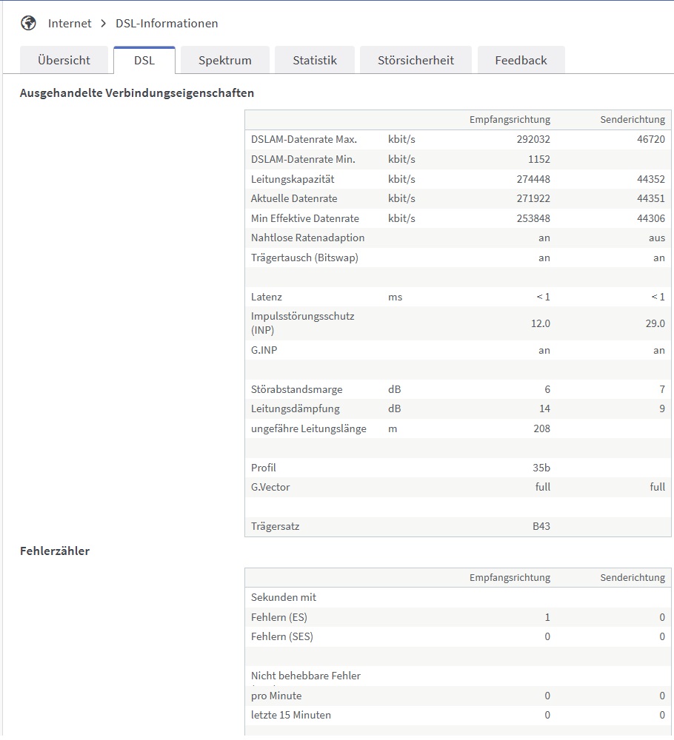Open the Störsicherheit tab
Image resolution: width=674 pixels, height=740 pixels.
[x=416, y=61]
